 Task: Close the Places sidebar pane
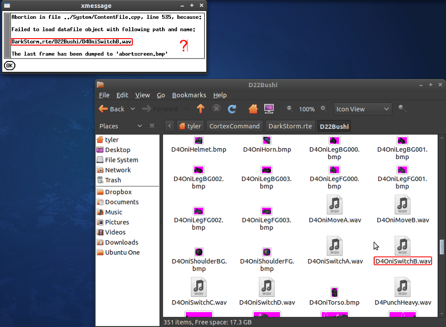[152, 126]
